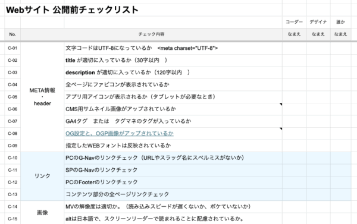The image size is (357, 224).
Task: Click the OG設定と、OGP画像がアップされているか link
Action: [x=120, y=134]
